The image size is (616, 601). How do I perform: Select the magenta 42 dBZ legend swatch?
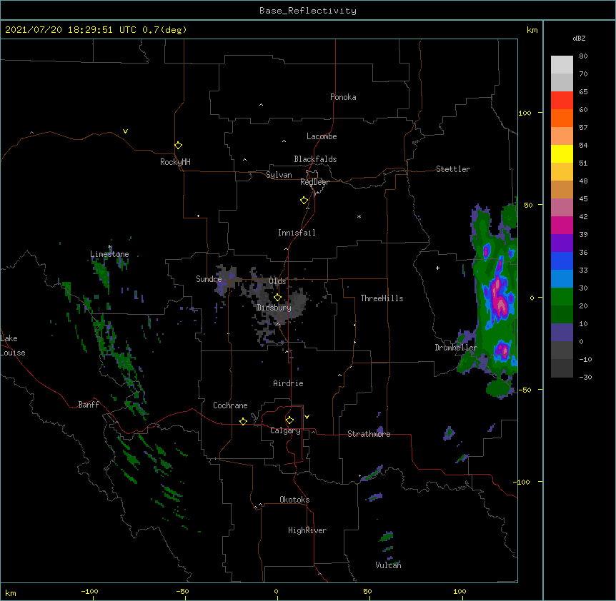pyautogui.click(x=562, y=225)
